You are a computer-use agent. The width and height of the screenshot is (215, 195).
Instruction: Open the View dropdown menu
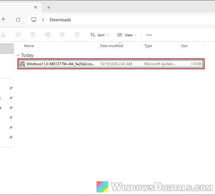point(127,35)
